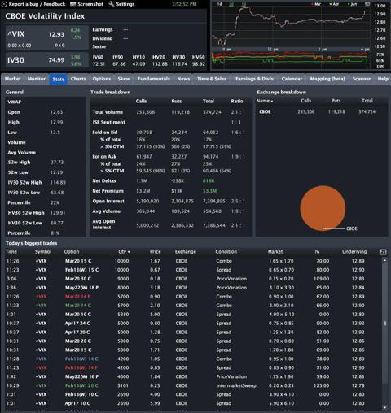Image resolution: width=391 pixels, height=413 pixels.
Task: Sort trades by the Qty column
Action: click(x=124, y=252)
